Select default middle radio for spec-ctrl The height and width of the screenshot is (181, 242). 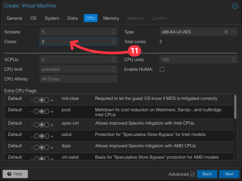pos(42,125)
